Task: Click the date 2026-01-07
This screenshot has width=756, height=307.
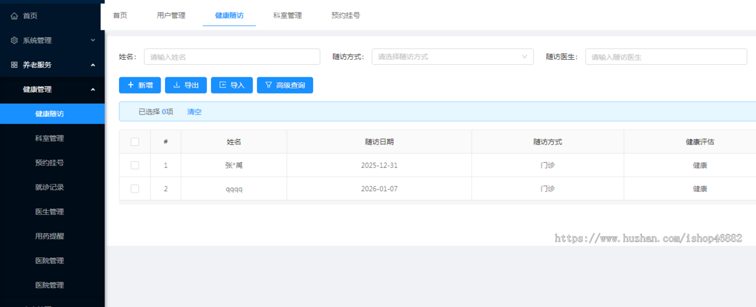Action: pos(379,189)
